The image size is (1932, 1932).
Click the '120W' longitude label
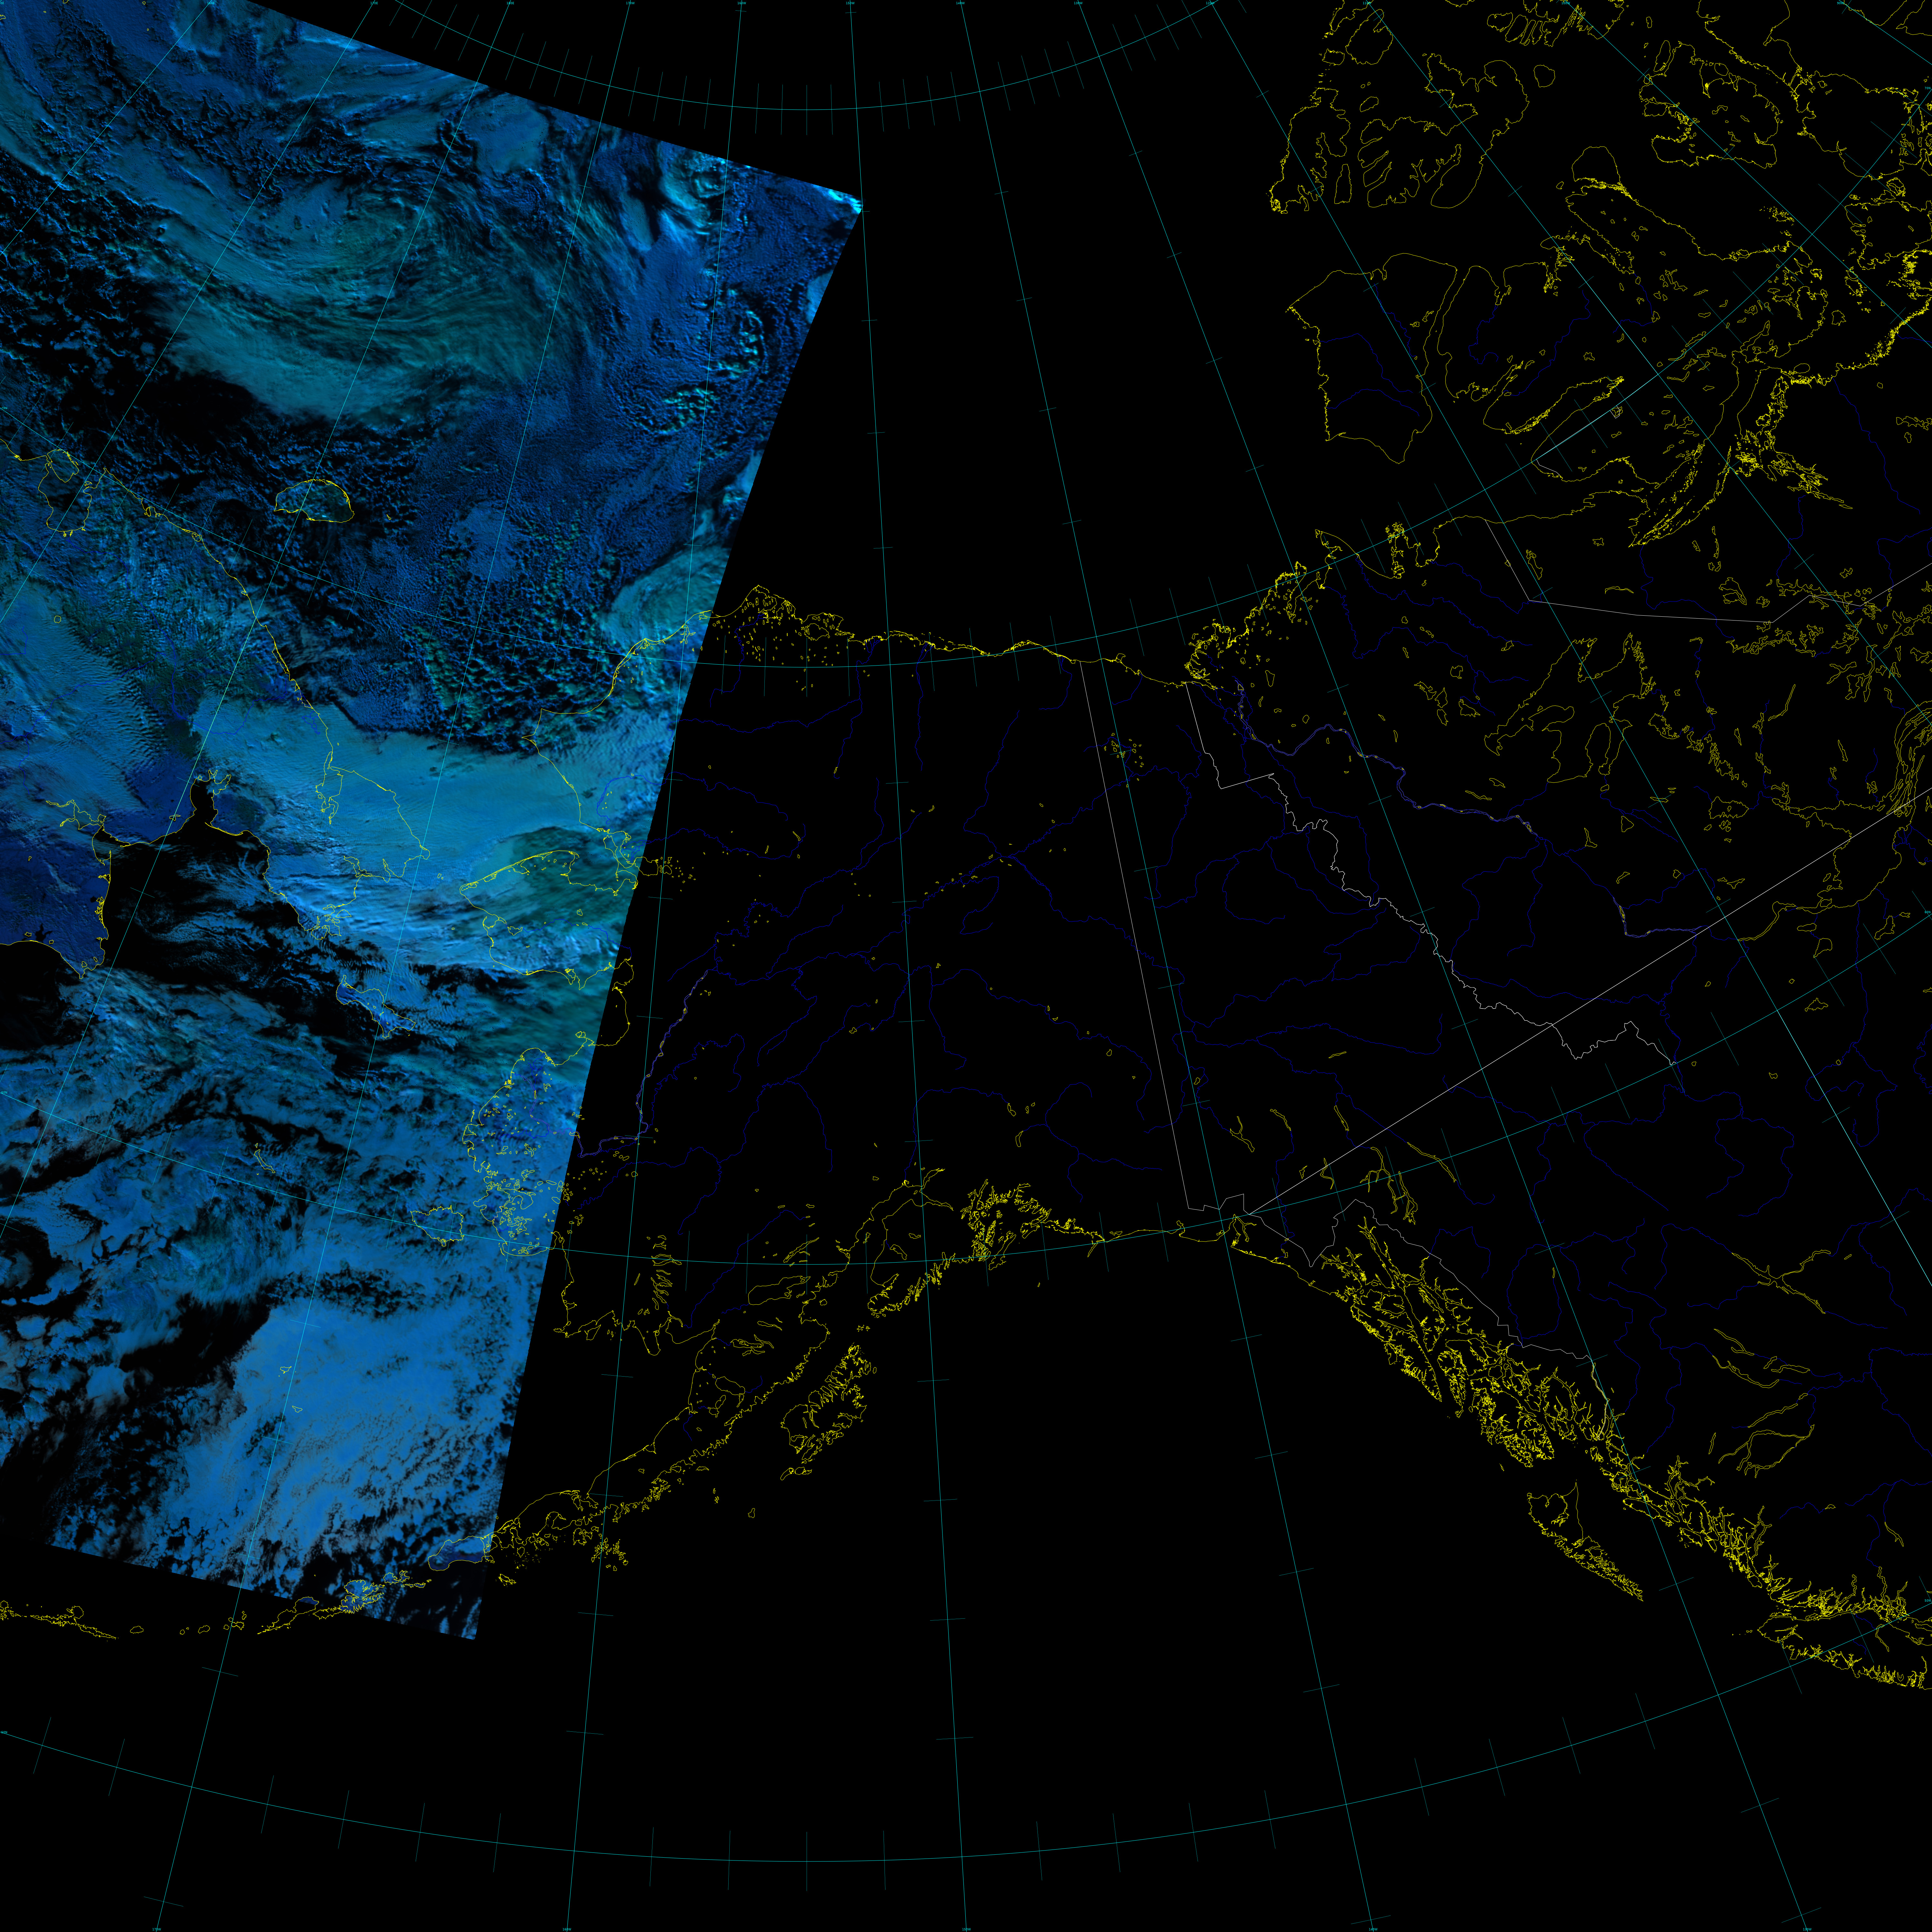1210,3
